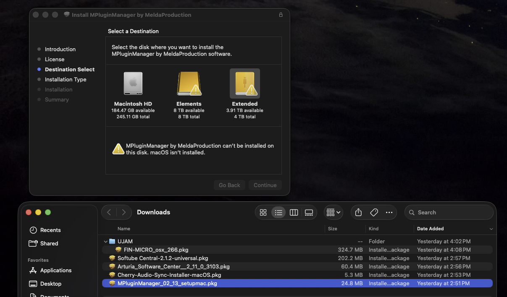
Task: Switch Finder to gallery view
Action: pos(309,212)
